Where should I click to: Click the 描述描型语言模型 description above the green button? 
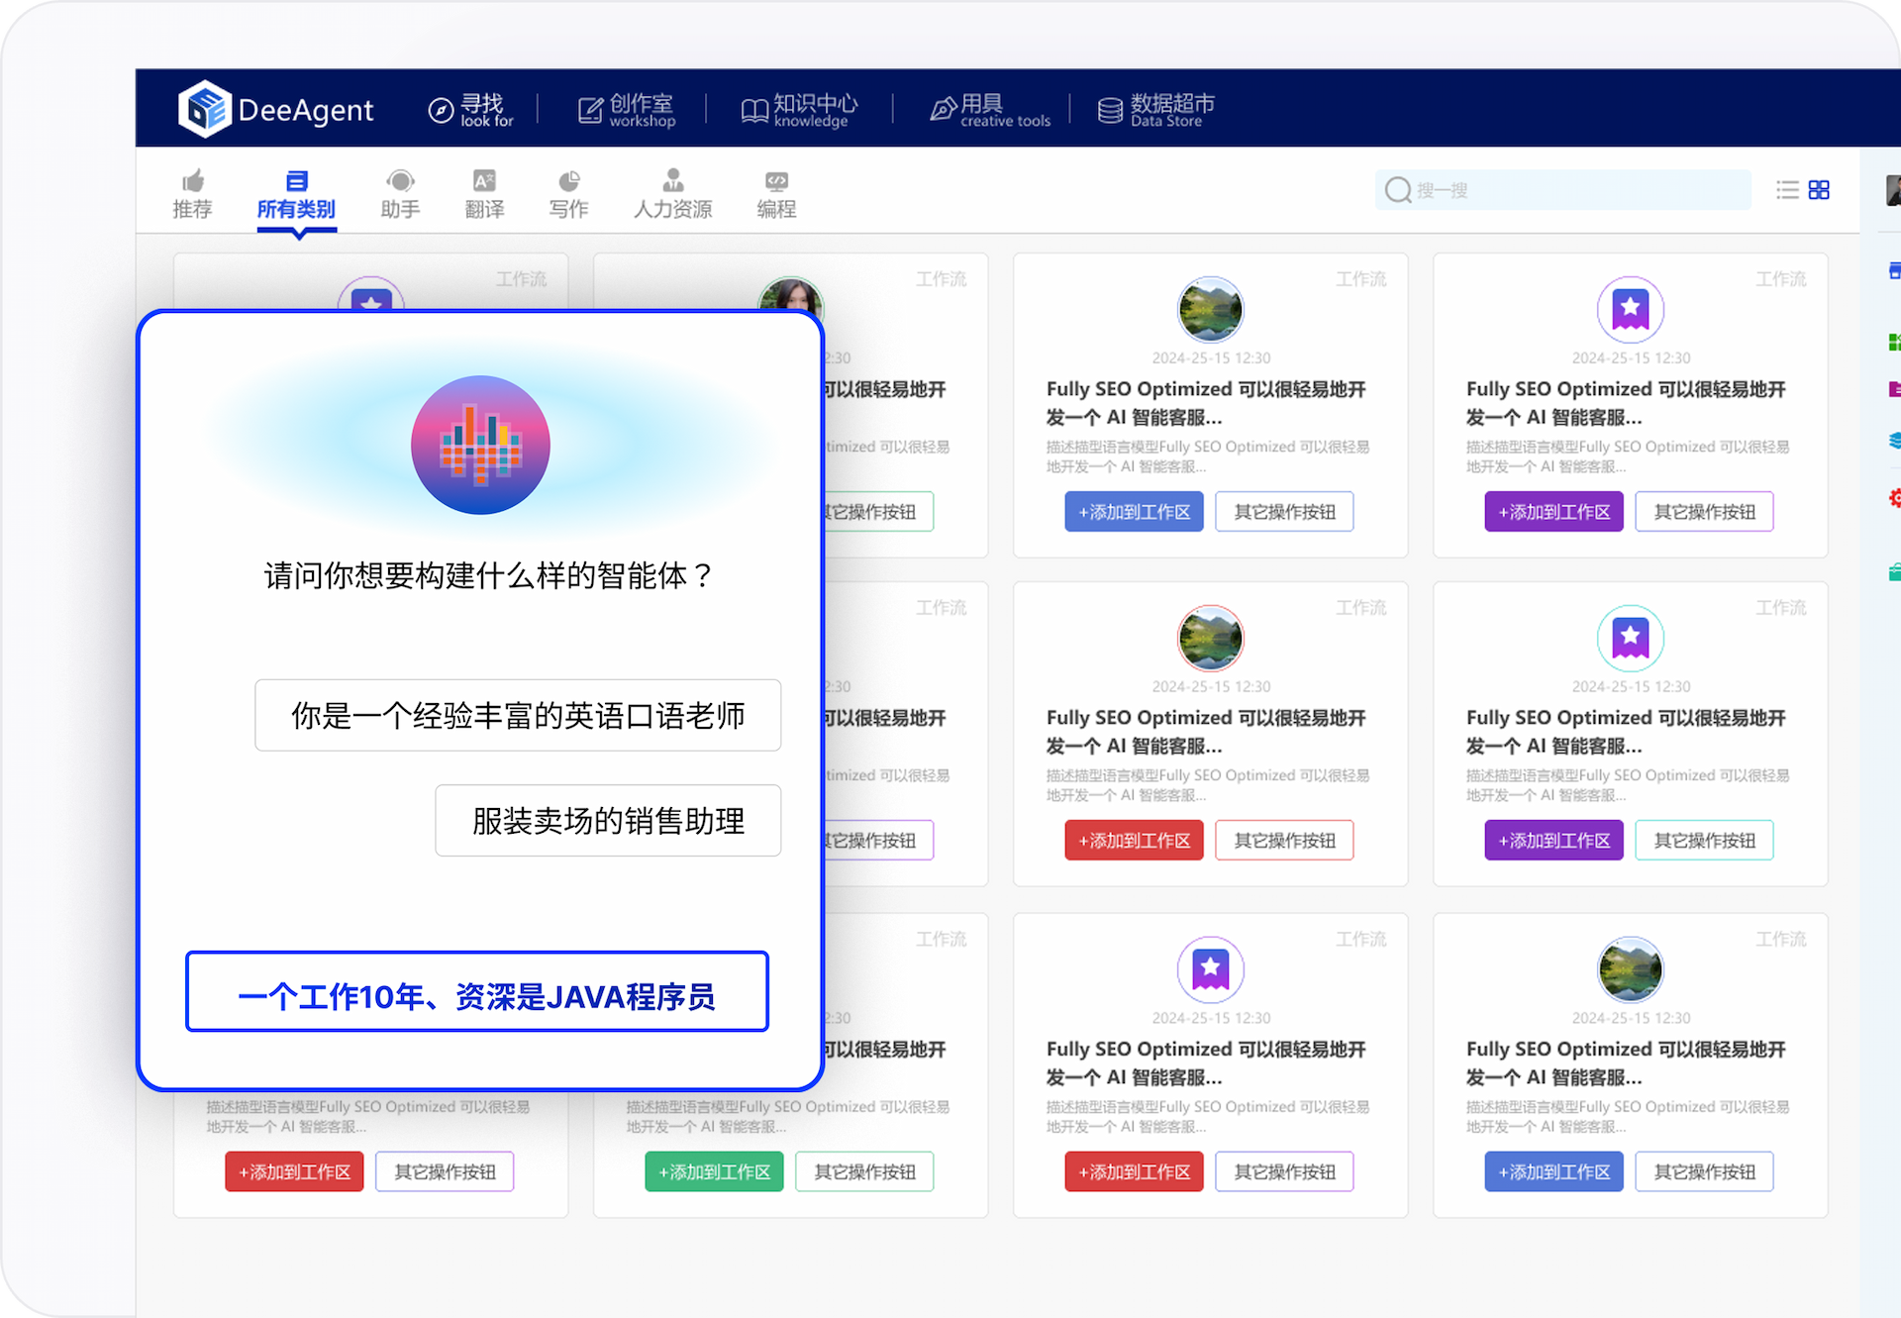coord(788,1116)
